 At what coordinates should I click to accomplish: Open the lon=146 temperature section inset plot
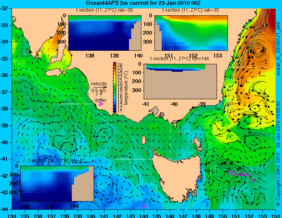coord(180,82)
